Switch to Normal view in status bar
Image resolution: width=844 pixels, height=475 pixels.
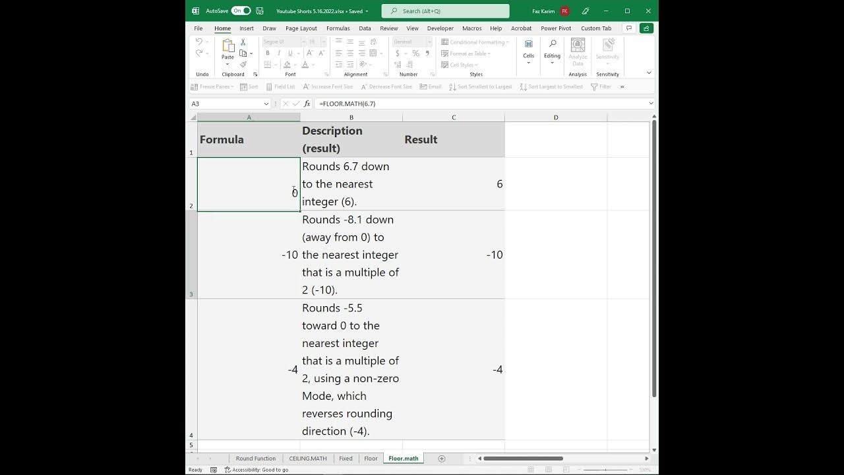(x=531, y=470)
